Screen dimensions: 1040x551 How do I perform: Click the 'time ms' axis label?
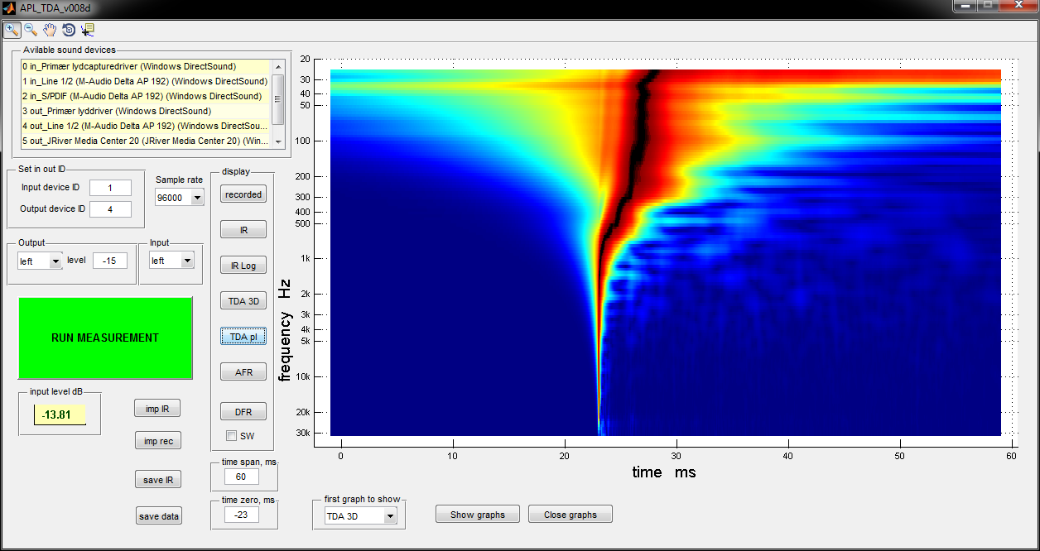[664, 472]
